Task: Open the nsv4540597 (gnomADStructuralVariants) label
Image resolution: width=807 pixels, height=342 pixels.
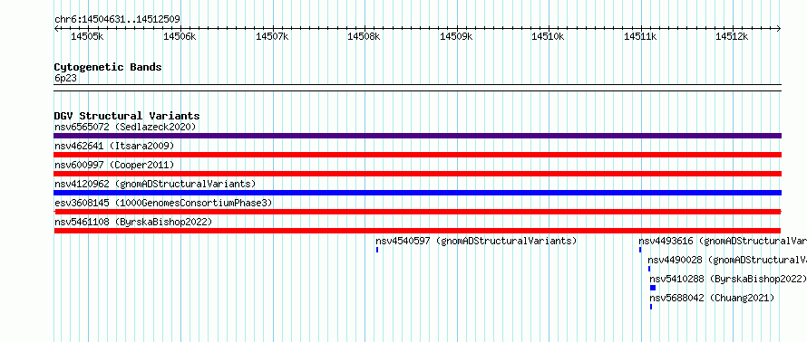Action: click(476, 241)
